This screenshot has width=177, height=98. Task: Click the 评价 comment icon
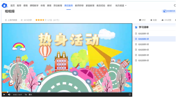click(x=140, y=20)
